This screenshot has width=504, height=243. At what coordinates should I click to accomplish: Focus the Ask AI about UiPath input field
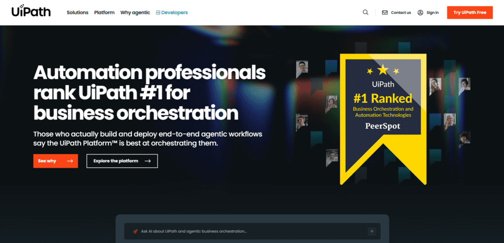click(252, 231)
